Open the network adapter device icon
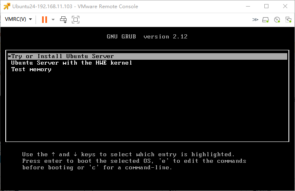 coord(288,20)
